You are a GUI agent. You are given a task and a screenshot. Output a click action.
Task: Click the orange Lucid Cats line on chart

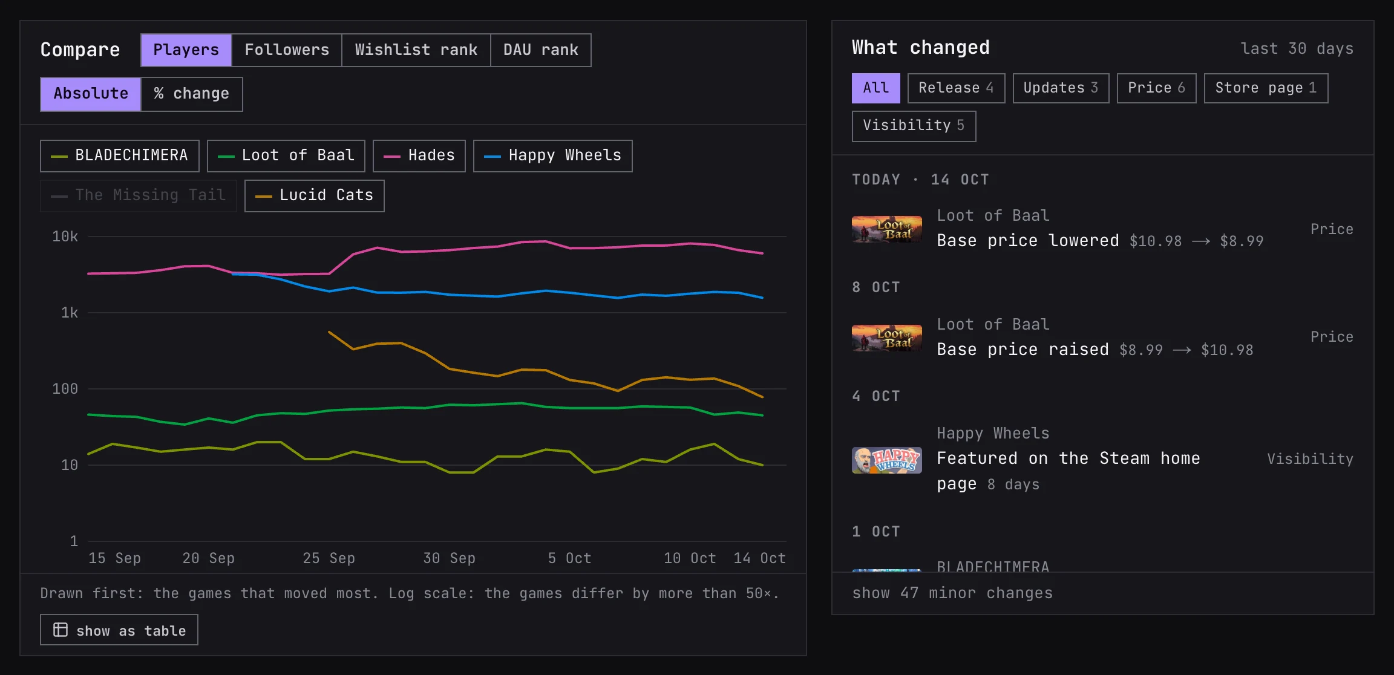[x=545, y=370]
